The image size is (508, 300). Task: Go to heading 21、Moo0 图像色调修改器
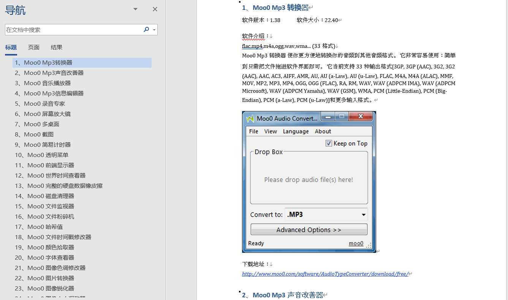tap(50, 268)
